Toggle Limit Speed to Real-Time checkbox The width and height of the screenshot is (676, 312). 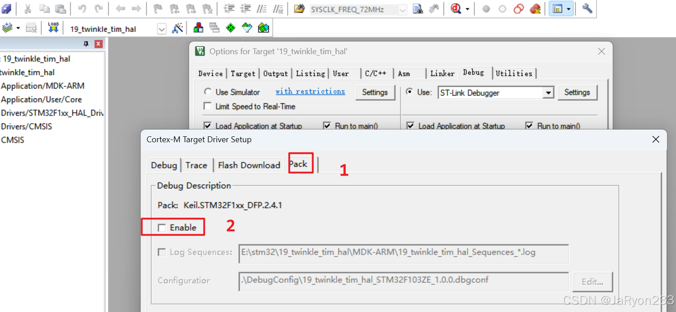pos(208,107)
